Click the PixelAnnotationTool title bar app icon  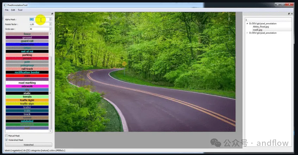[5, 6]
